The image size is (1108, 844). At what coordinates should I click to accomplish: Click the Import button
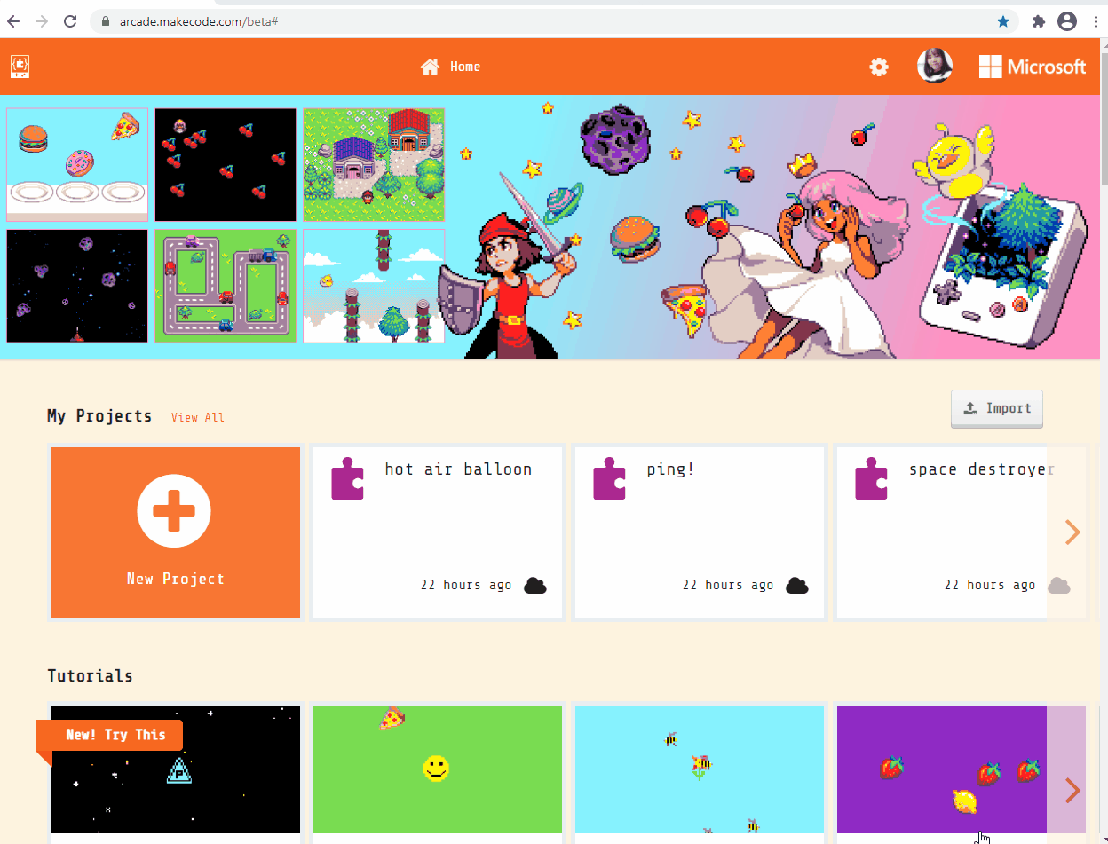point(997,408)
